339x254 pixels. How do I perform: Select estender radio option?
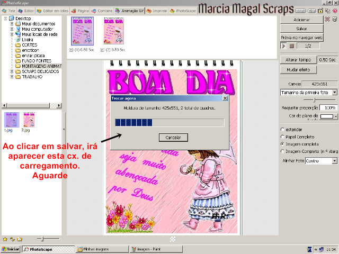[282, 130]
